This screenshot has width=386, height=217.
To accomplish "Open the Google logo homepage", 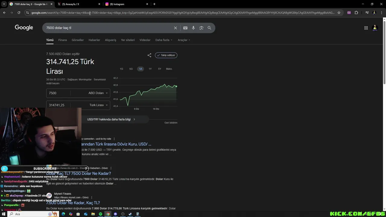I will click(24, 28).
